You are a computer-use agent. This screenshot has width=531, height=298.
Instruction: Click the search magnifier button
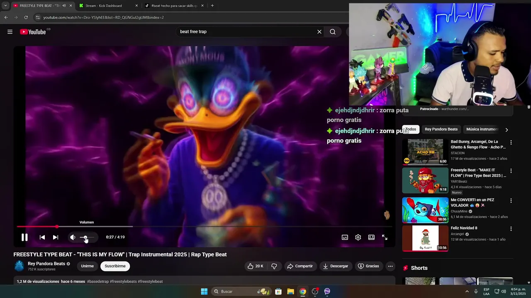333,32
